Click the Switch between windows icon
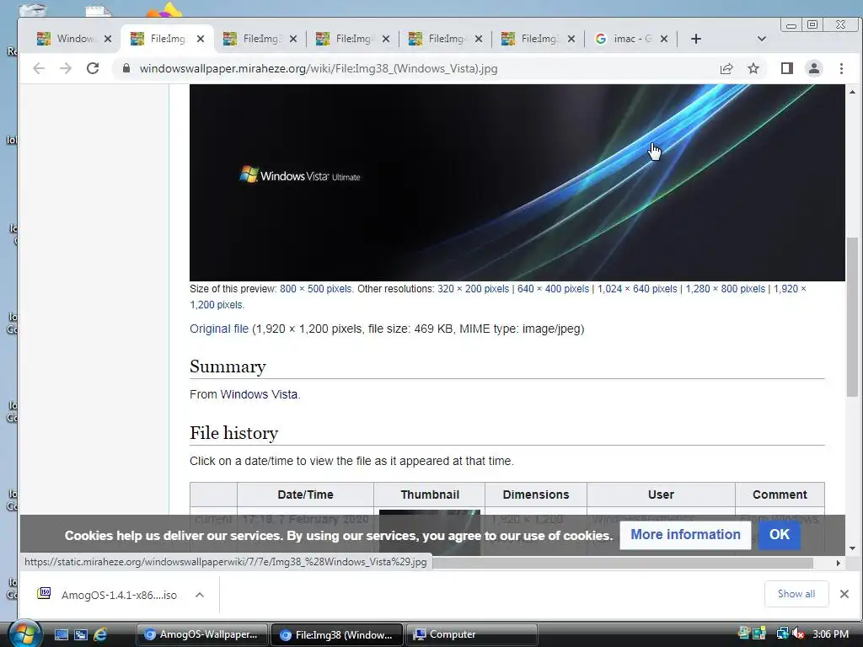This screenshot has height=647, width=863. 81,634
